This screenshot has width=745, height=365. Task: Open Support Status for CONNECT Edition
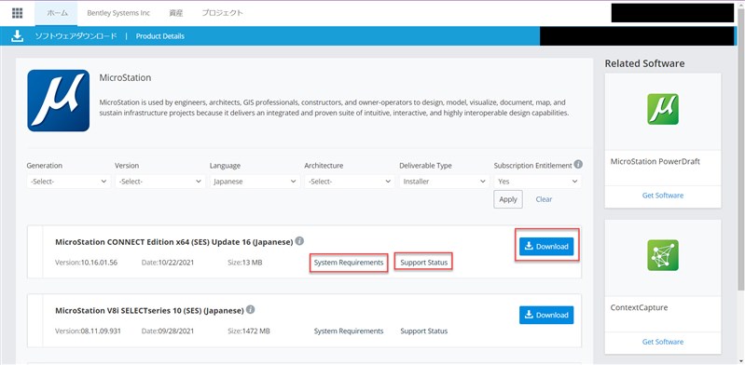pos(424,263)
